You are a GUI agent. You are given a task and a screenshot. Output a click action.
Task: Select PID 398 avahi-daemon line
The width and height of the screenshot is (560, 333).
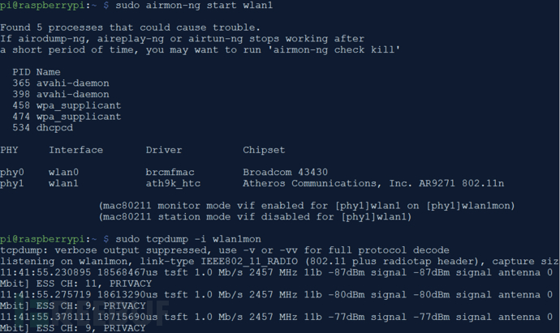click(61, 94)
